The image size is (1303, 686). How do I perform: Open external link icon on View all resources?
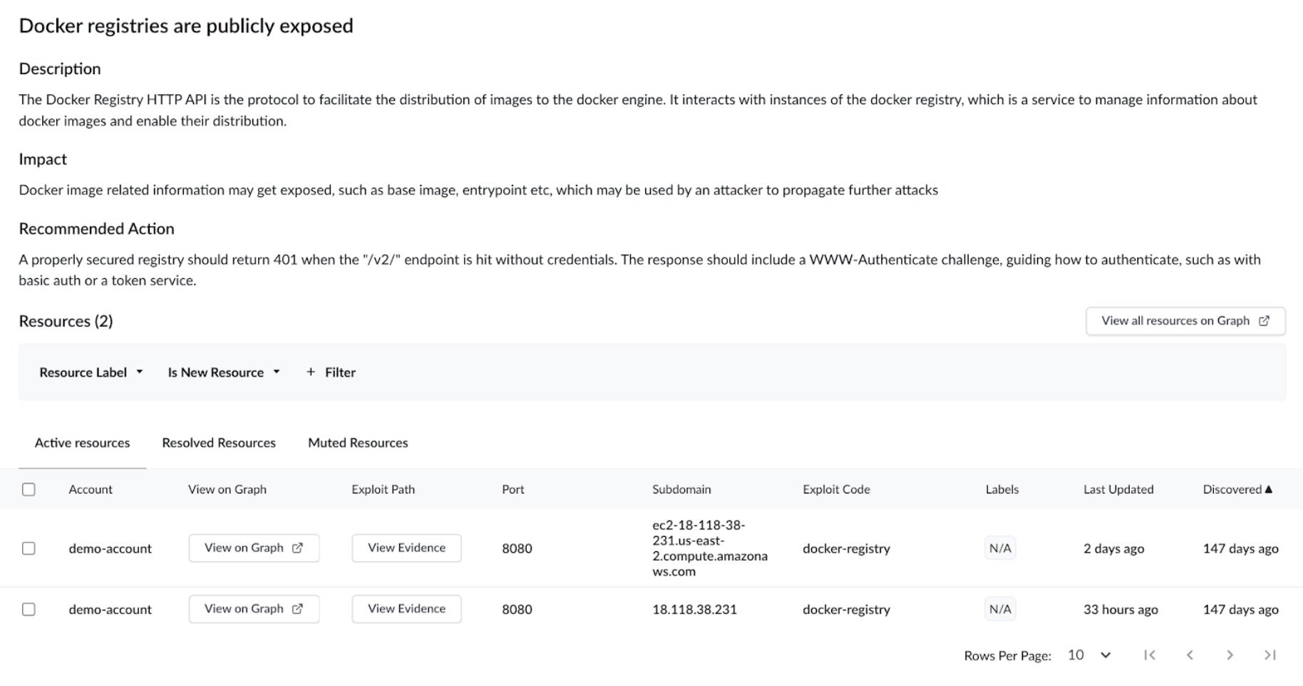[1264, 321]
